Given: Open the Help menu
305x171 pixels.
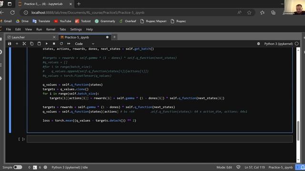Looking at the screenshot, I should (x=89, y=29).
